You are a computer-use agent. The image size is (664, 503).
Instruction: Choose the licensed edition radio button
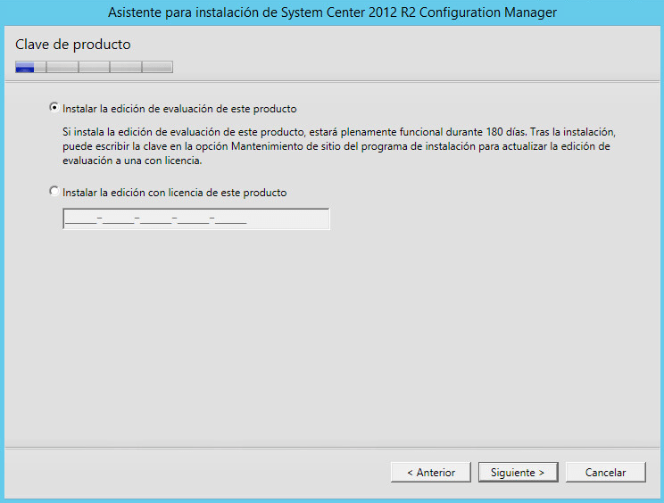pyautogui.click(x=55, y=192)
